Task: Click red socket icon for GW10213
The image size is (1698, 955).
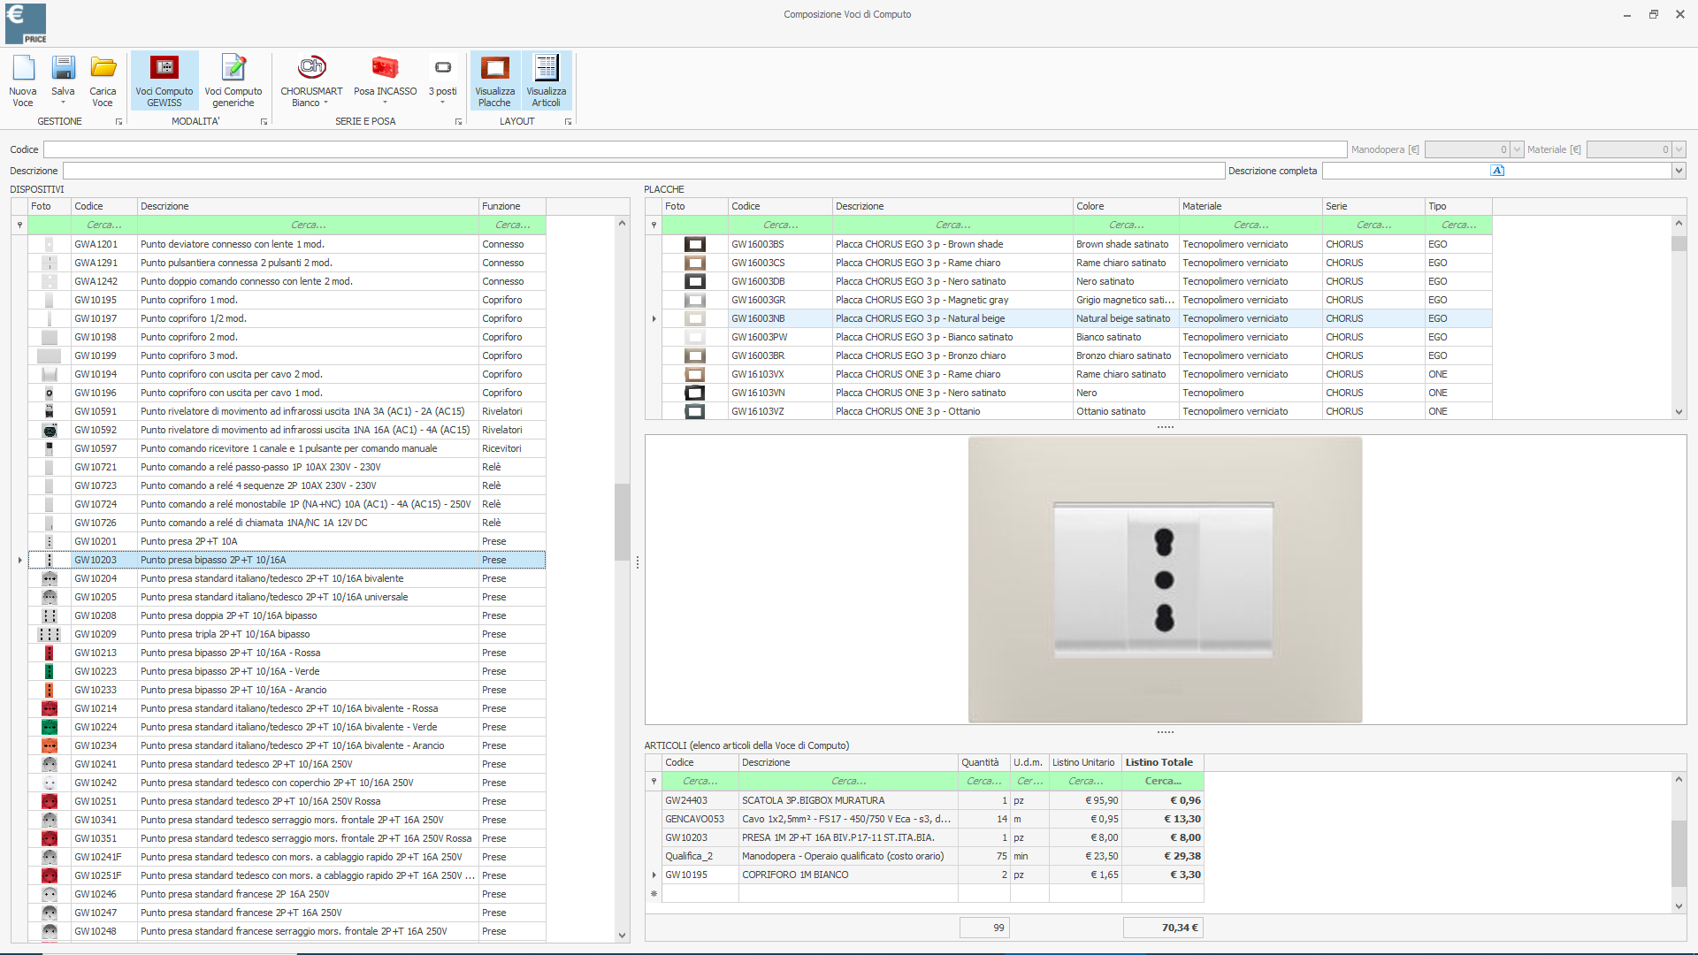Action: [x=50, y=653]
